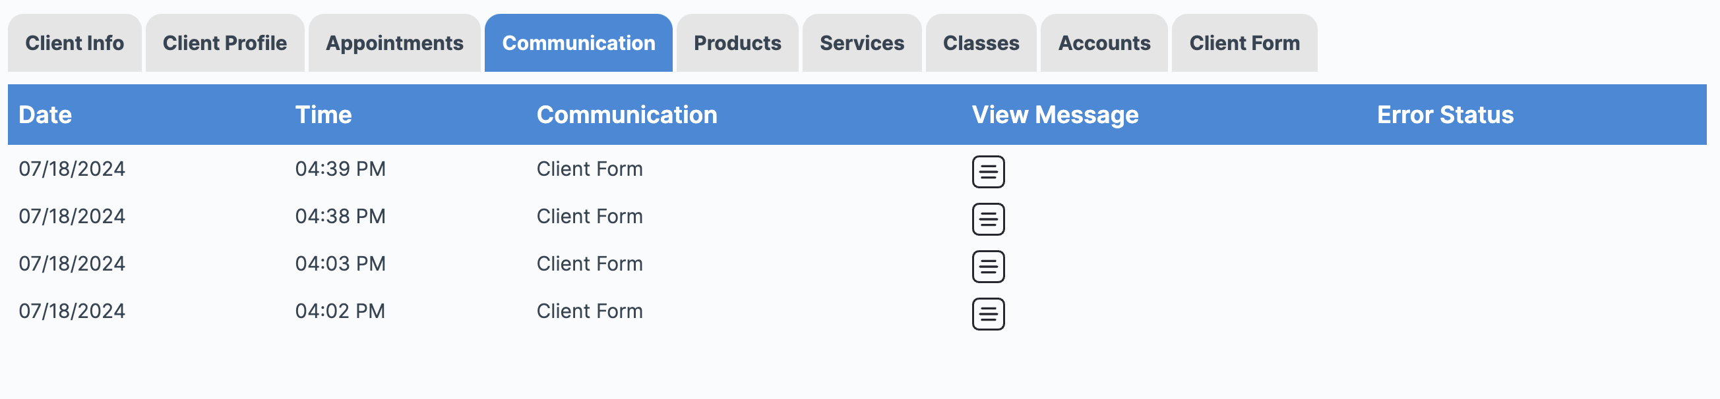View message for 04:38 PM Client Form
Image resolution: width=1720 pixels, height=399 pixels.
[x=988, y=219]
